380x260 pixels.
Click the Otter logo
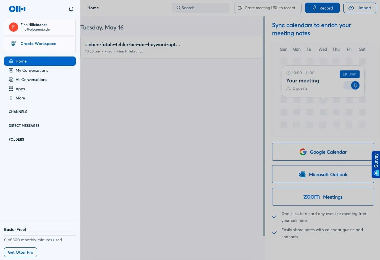point(17,9)
